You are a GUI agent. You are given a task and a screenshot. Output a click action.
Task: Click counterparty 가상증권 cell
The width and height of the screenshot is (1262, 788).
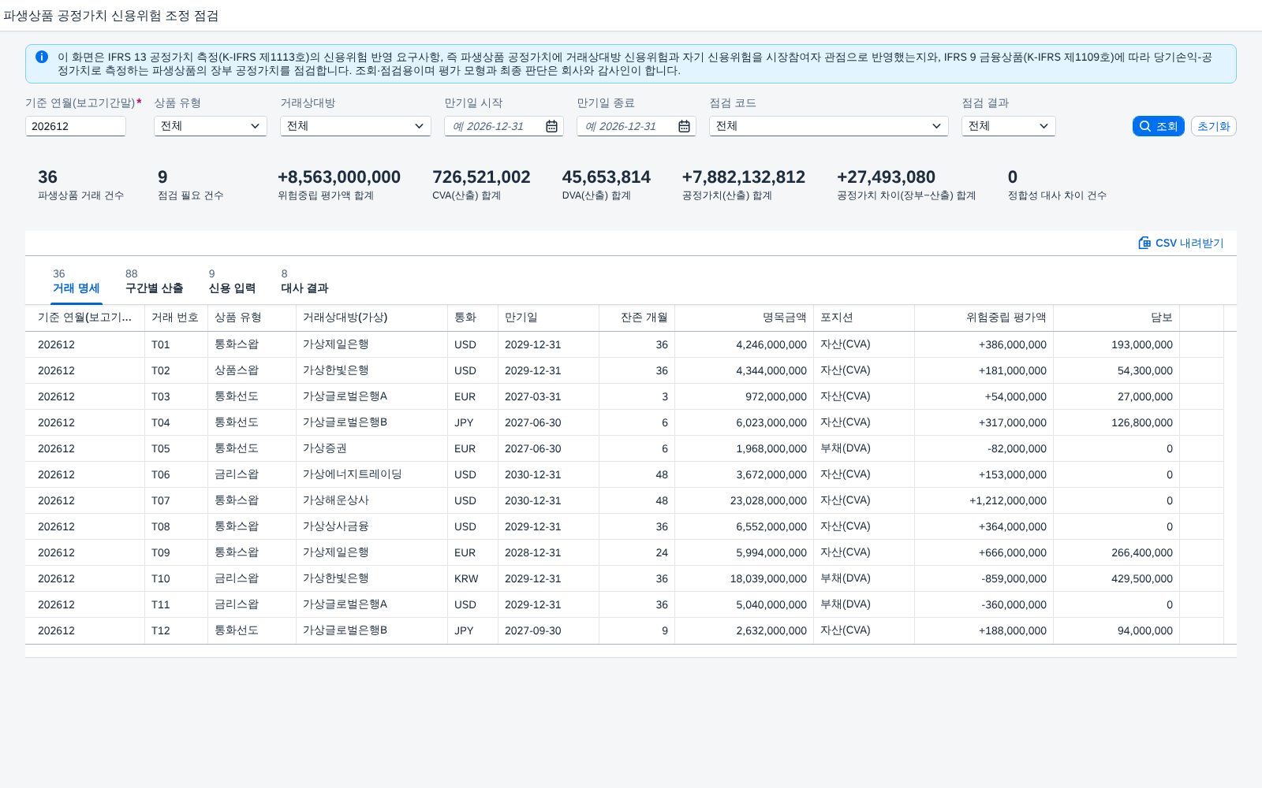[372, 448]
